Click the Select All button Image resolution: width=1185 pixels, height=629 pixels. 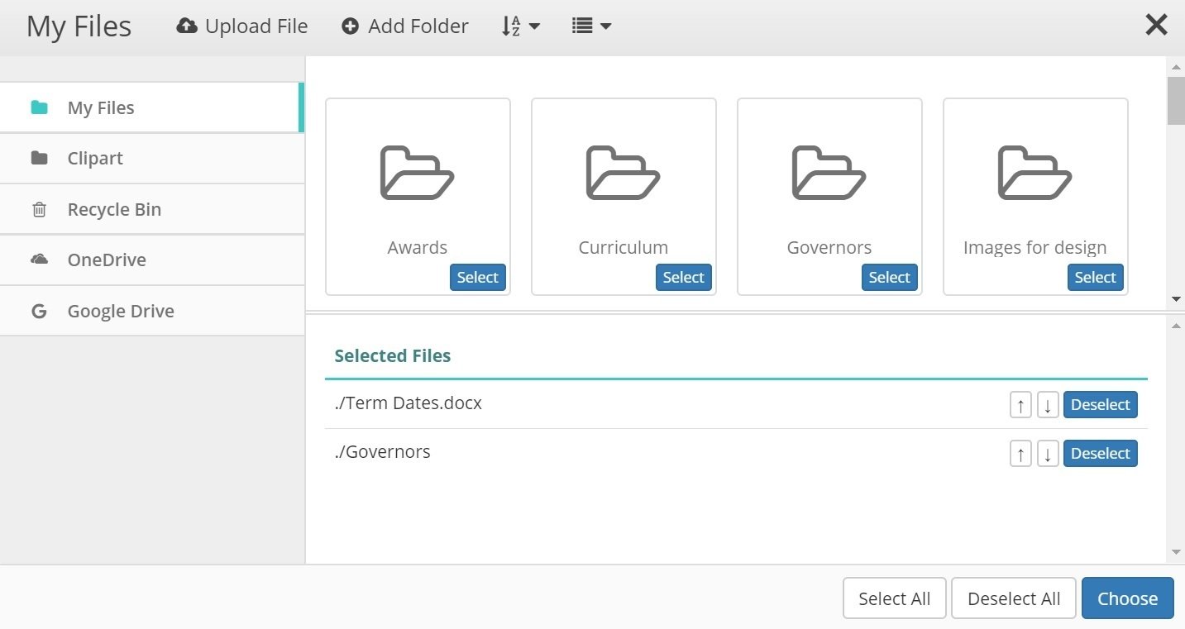point(895,598)
